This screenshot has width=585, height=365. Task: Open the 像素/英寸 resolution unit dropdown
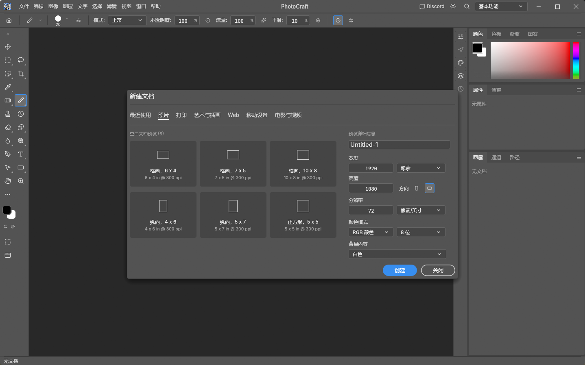[421, 210]
